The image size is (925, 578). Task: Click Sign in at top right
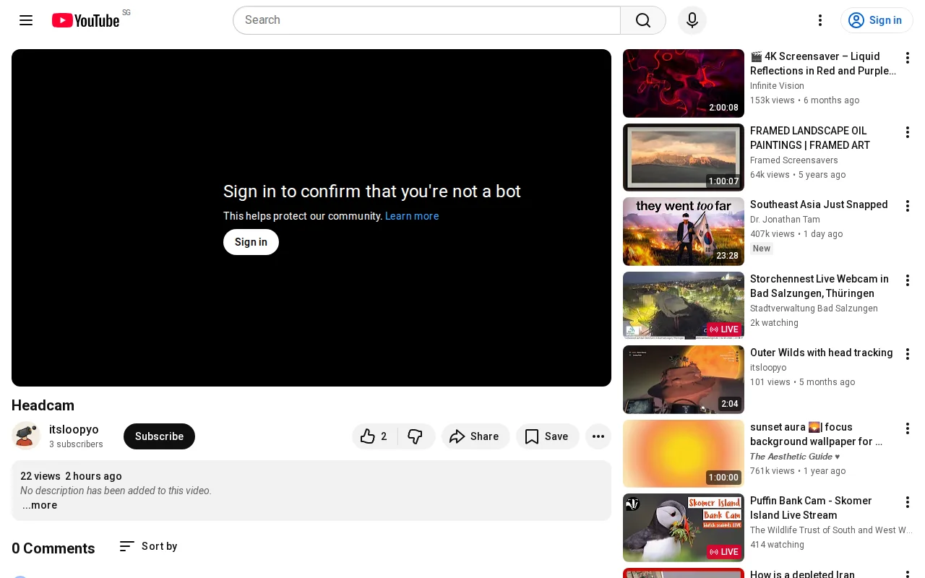(x=877, y=20)
